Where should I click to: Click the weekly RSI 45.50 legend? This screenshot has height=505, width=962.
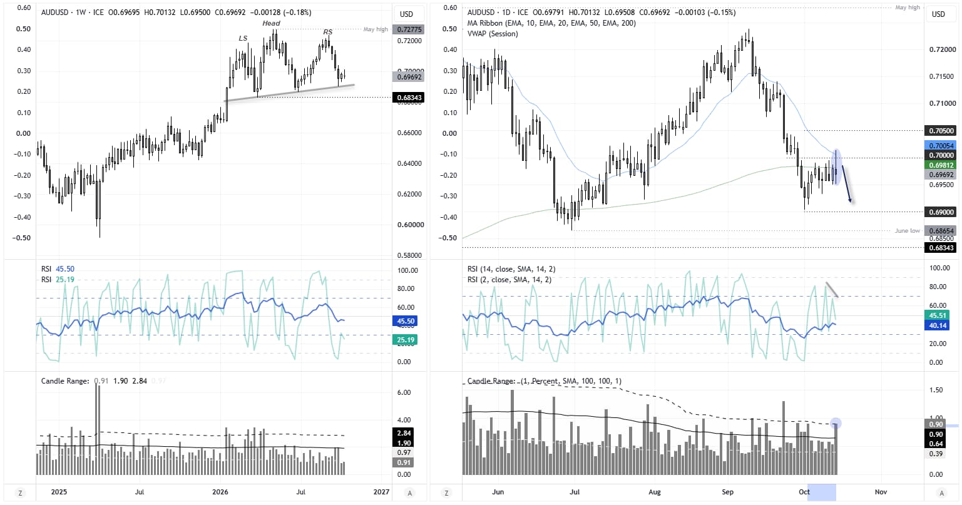point(58,269)
